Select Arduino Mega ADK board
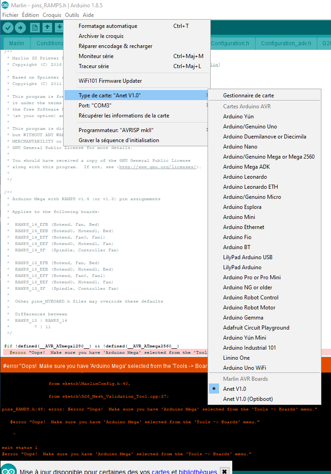Image resolution: width=331 pixels, height=474 pixels. 265,166
